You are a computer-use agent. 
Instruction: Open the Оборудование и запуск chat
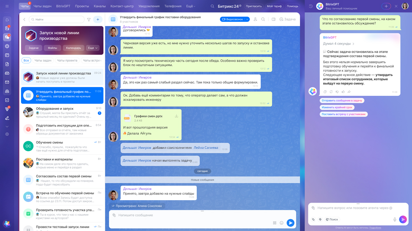(62, 112)
